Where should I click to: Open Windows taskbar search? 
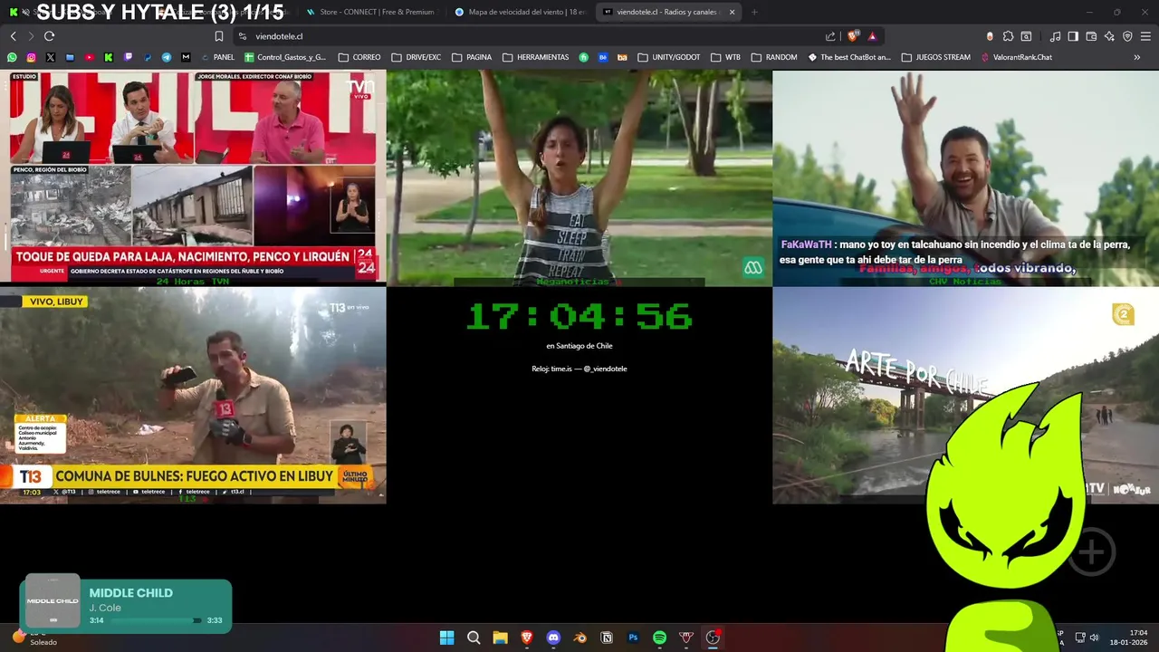[x=474, y=638]
